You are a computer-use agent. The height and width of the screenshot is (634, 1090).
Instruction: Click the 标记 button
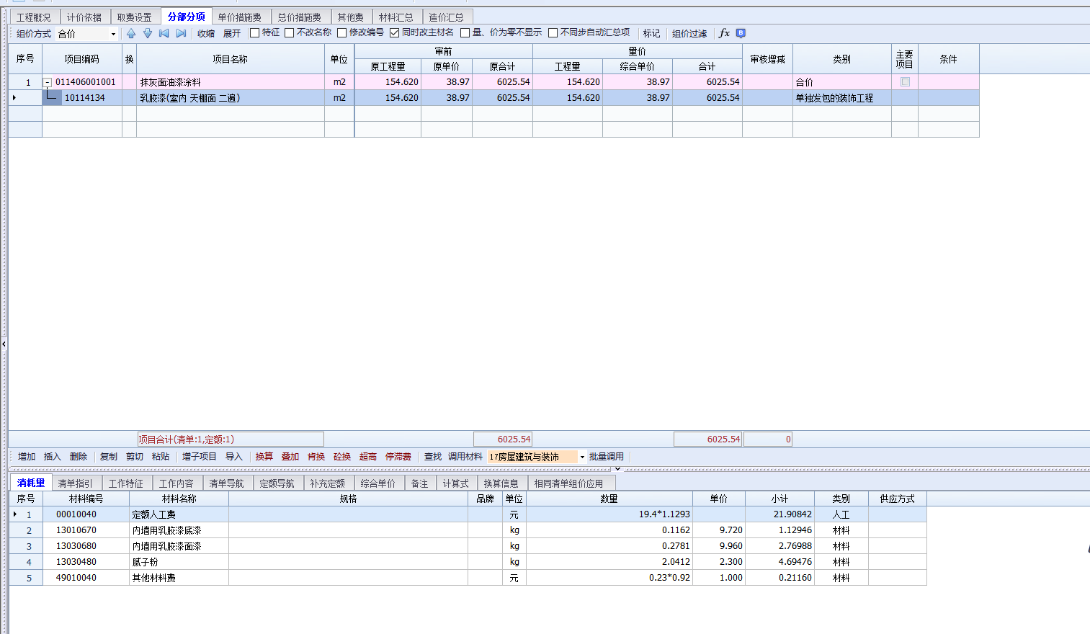(x=652, y=33)
